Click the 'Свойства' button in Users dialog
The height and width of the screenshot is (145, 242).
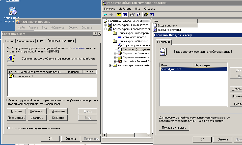pos(58,118)
